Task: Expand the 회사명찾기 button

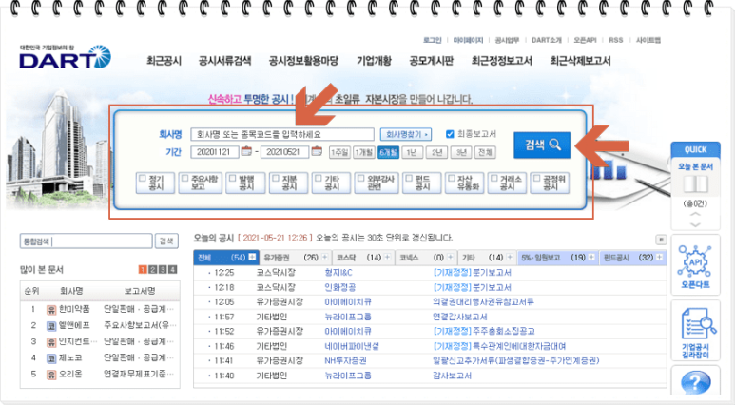Action: click(406, 134)
